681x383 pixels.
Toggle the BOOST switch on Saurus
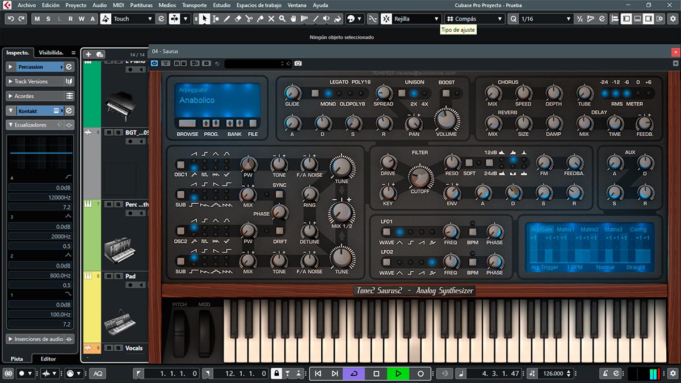[x=446, y=93]
